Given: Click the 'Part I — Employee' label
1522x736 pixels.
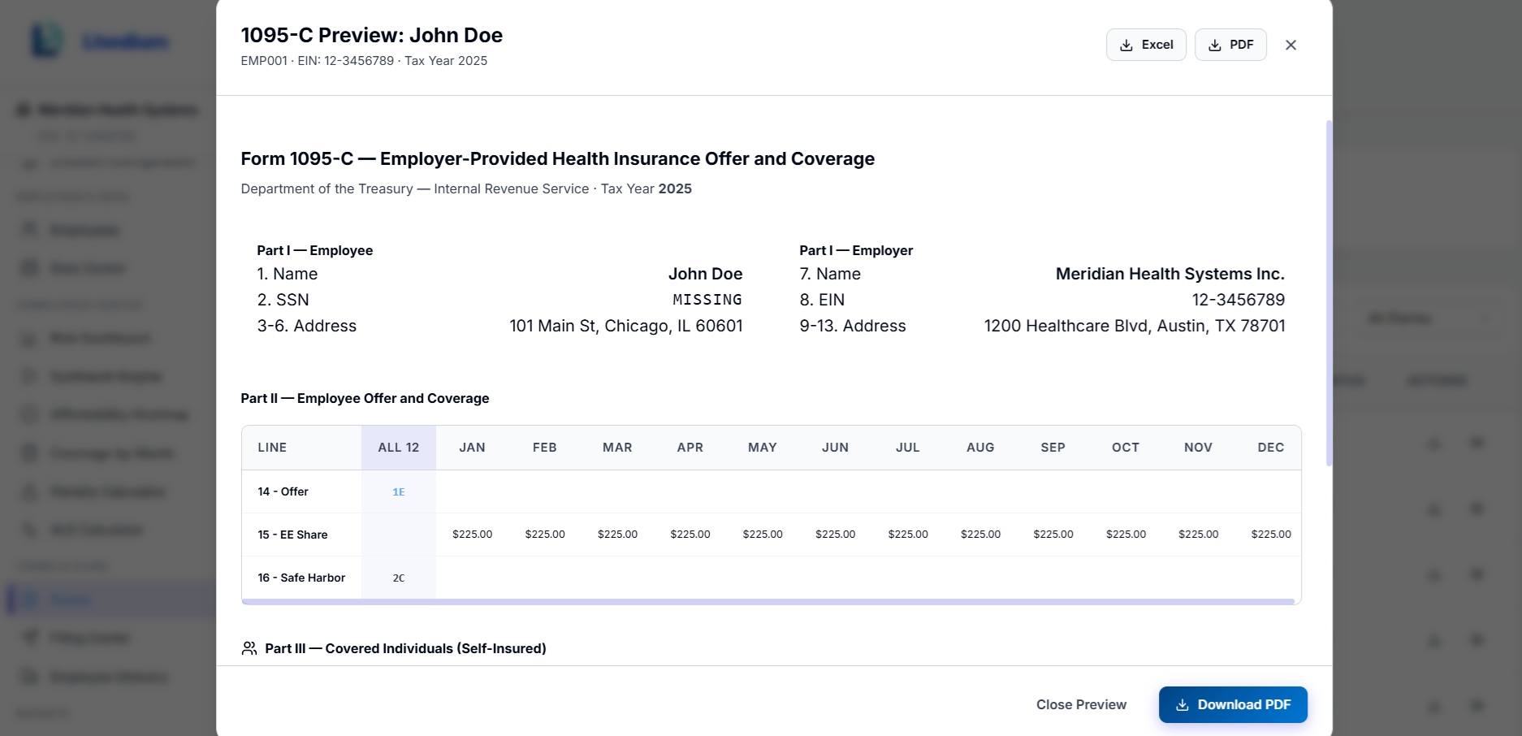Looking at the screenshot, I should (x=314, y=250).
